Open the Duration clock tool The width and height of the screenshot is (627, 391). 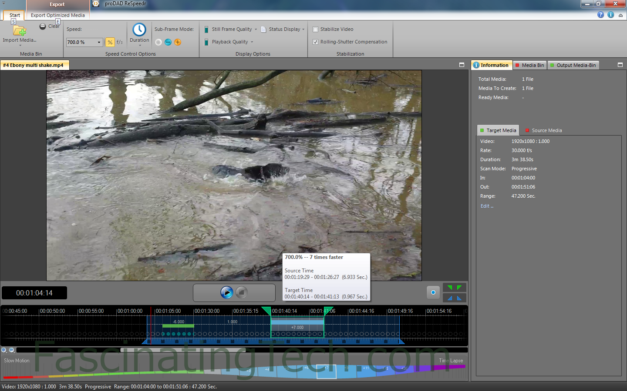coord(139,30)
